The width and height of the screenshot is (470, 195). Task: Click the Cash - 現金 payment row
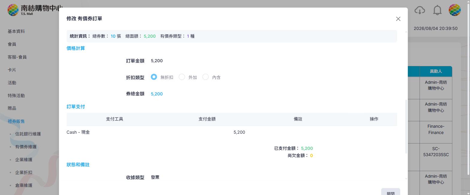click(232, 132)
